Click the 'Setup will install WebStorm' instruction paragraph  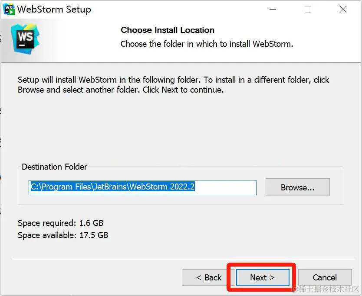point(173,85)
